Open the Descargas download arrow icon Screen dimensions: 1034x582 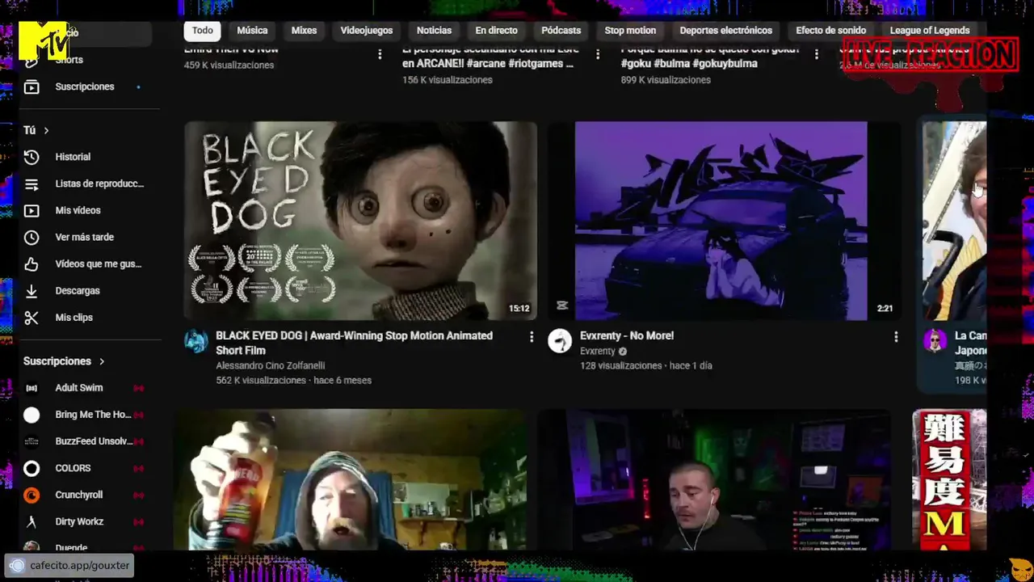(32, 290)
